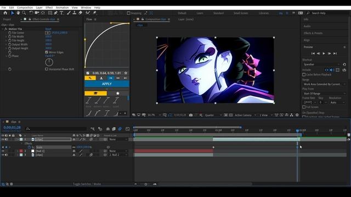The image size is (351, 197).
Task: Click Toggle Switches / Modes button
Action: 87,184
